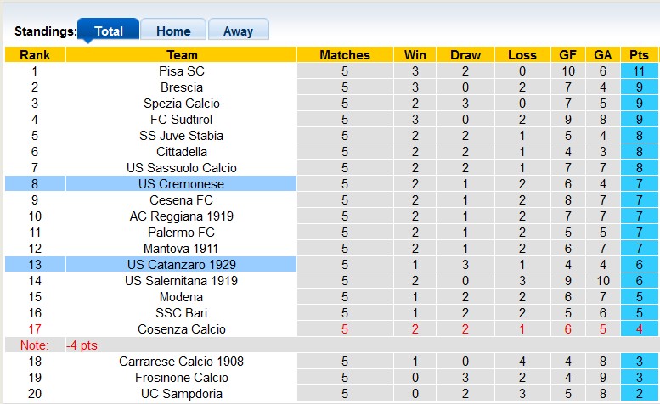
Task: Select US Catanzaro 1929 team
Action: click(x=181, y=265)
